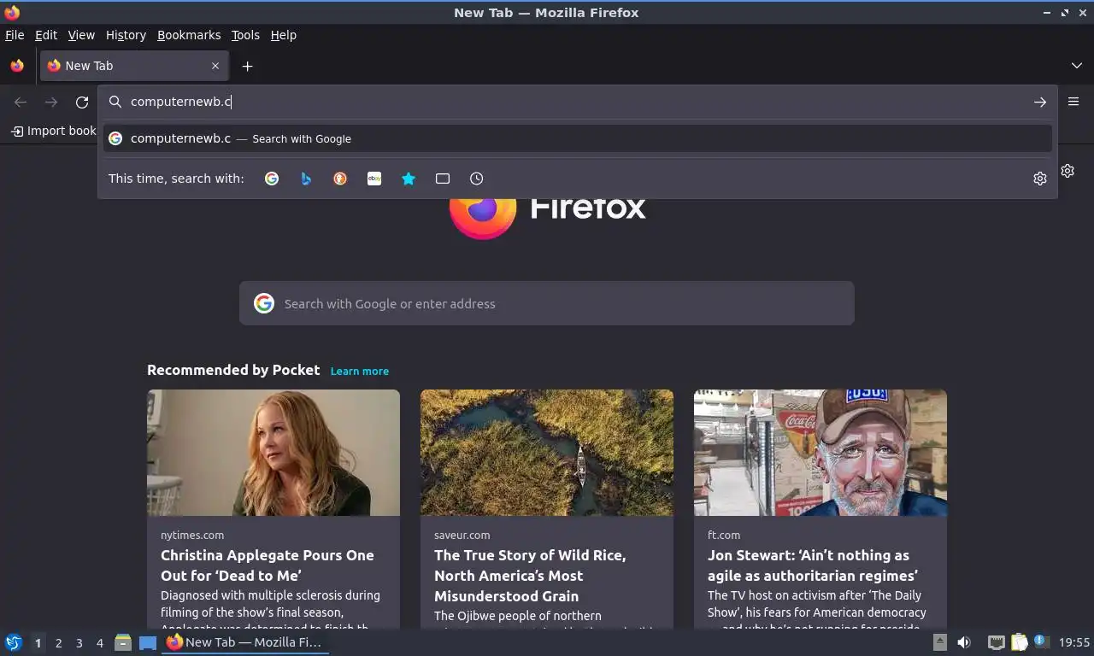Screen dimensions: 1094x656
Task: Open search settings gear in dropdown
Action: 1040,179
